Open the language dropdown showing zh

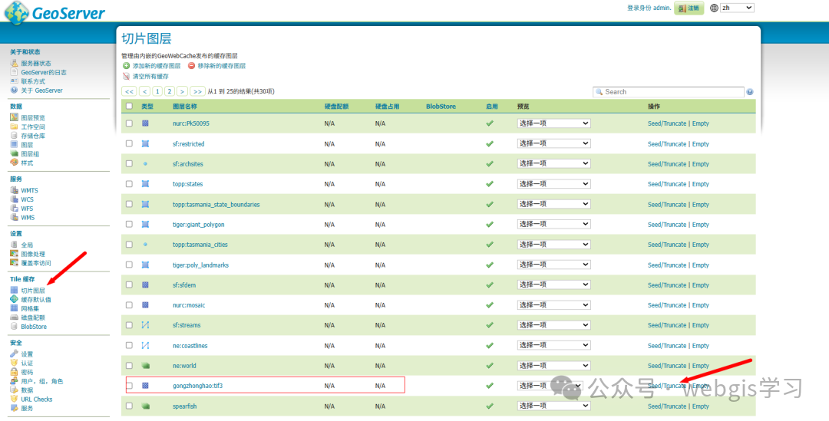[x=738, y=8]
